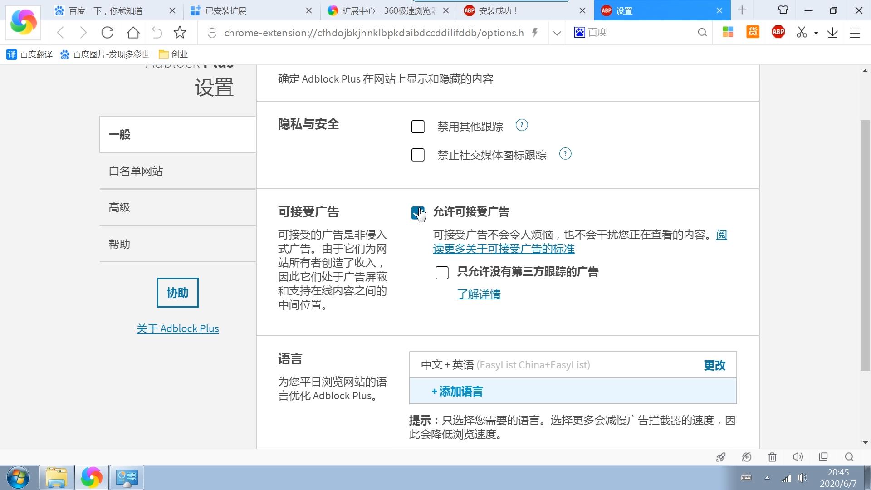Check 只允许没有第三方跟踪的广告
Viewport: 871px width, 490px height.
click(442, 273)
